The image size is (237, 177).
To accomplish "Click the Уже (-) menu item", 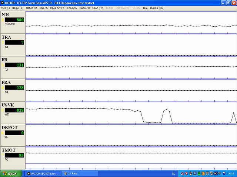I will (6, 8).
